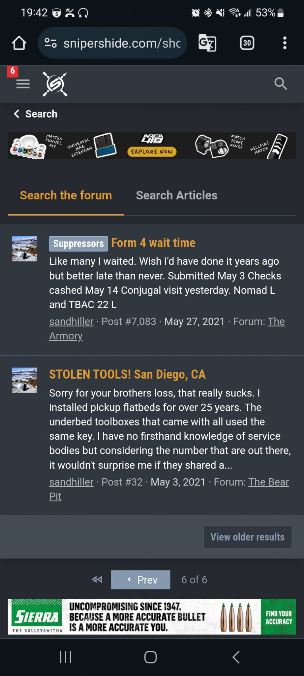Open the hamburger navigation menu
Screen dimensions: 304x676
[23, 84]
